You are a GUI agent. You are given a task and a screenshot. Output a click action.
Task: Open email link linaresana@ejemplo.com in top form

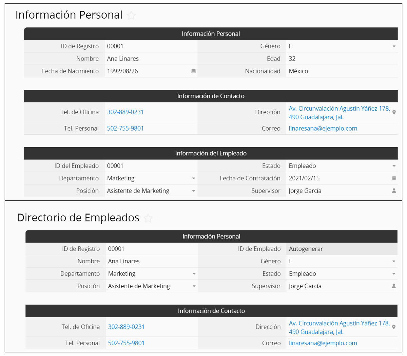(323, 128)
